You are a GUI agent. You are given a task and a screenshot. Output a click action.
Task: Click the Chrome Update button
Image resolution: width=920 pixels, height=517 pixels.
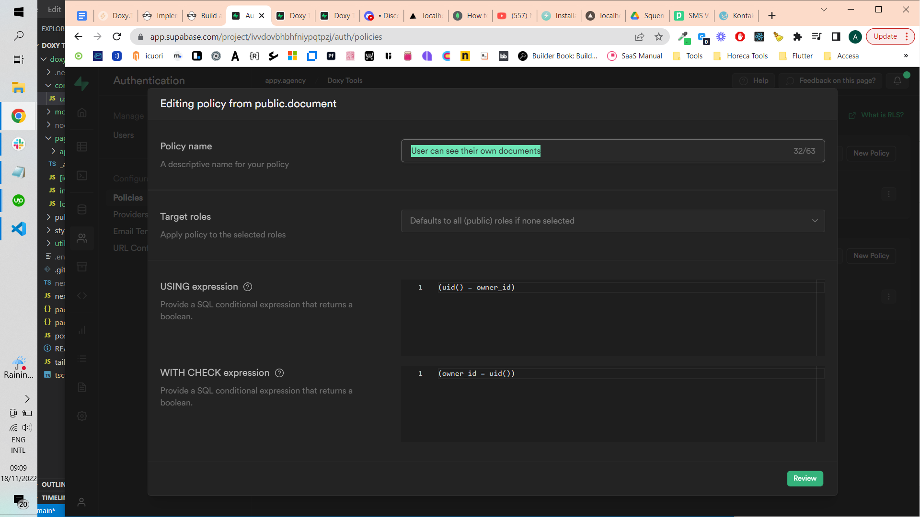coord(885,36)
